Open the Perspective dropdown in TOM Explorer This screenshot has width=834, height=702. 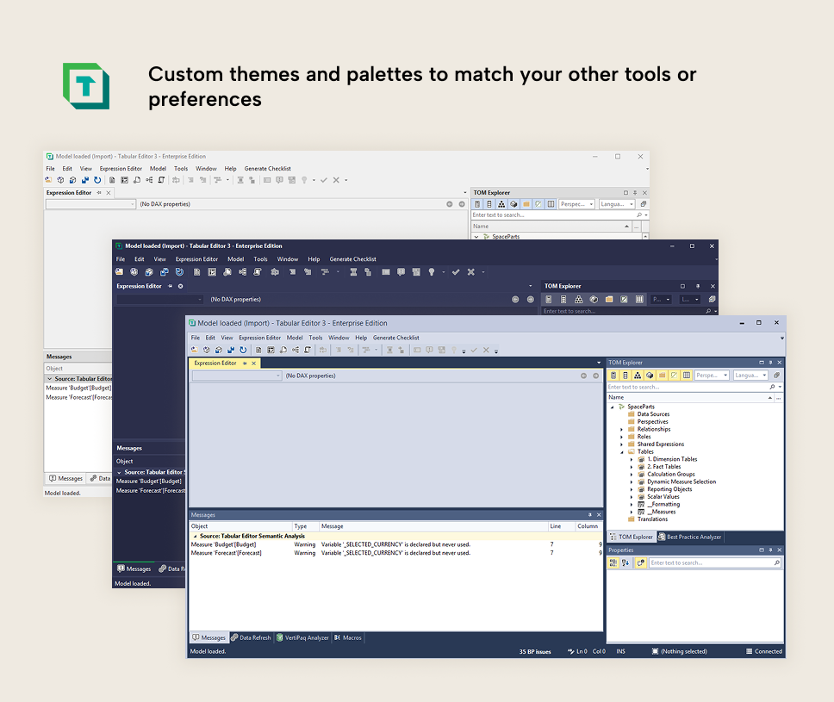coord(713,375)
